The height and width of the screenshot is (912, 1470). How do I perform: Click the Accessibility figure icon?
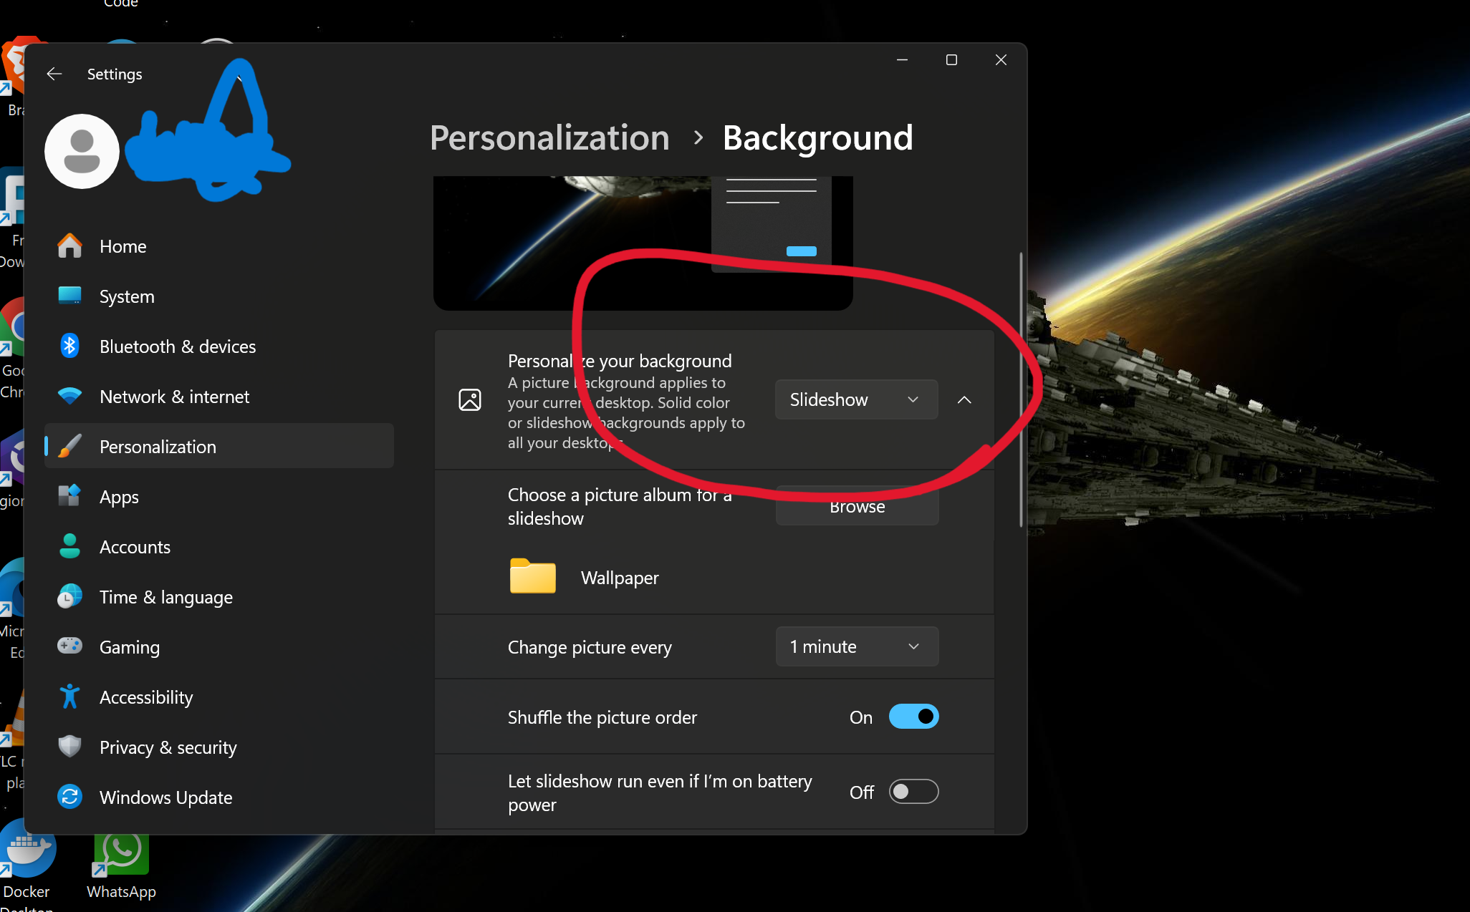tap(69, 697)
